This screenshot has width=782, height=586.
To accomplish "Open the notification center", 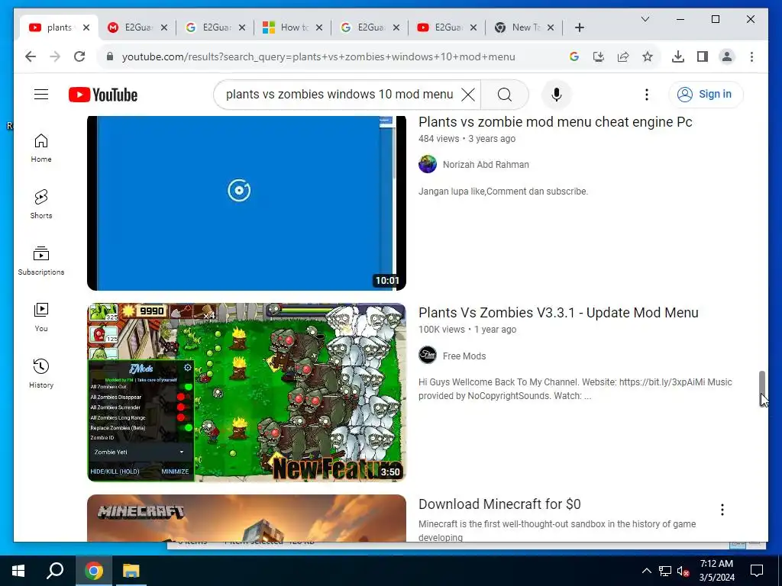I will coord(757,571).
